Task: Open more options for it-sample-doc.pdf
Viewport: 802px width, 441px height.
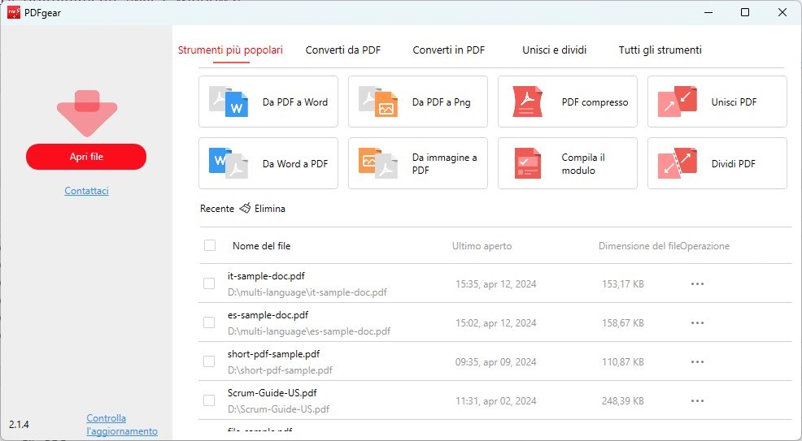Action: click(x=697, y=283)
